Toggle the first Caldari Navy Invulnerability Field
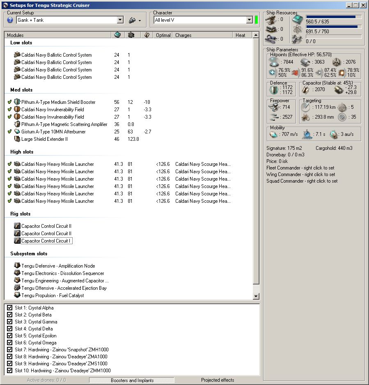 (x=9, y=109)
